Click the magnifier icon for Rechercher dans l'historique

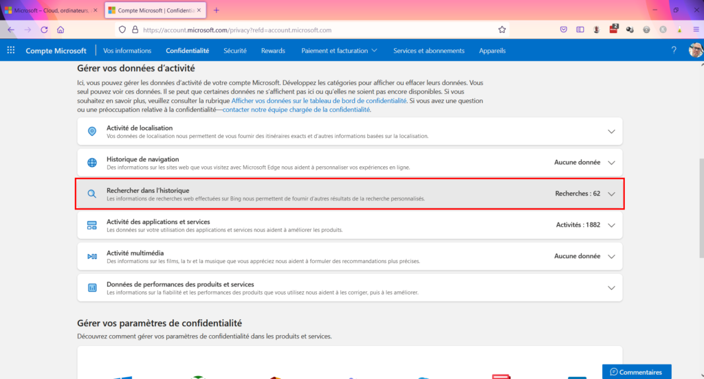[92, 194]
